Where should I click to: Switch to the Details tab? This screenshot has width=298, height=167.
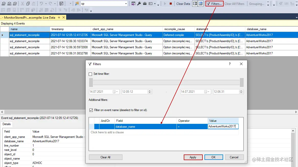[7, 124]
